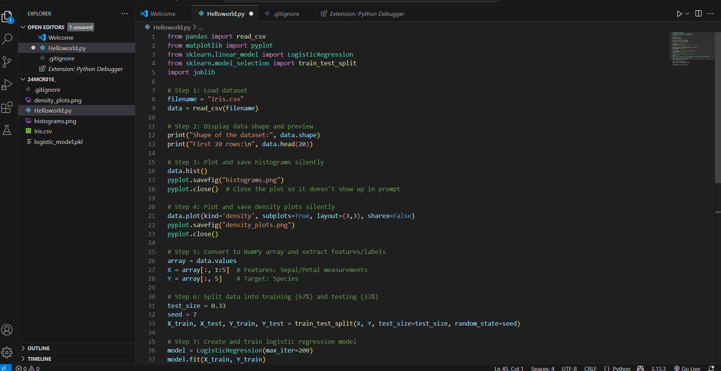Change the UTF-8 file encoding
Viewport: 721px width, 371px height.
pyautogui.click(x=569, y=368)
